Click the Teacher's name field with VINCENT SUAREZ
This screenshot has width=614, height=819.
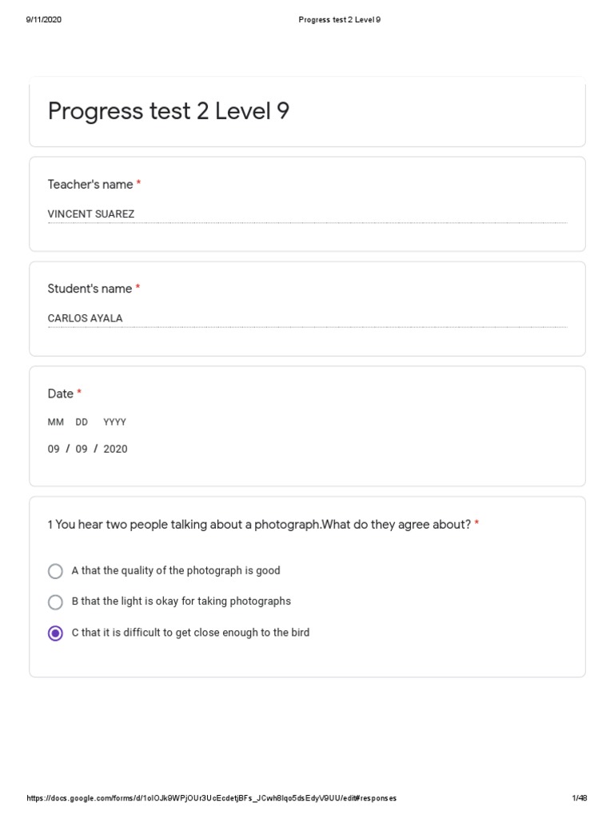[x=307, y=214]
